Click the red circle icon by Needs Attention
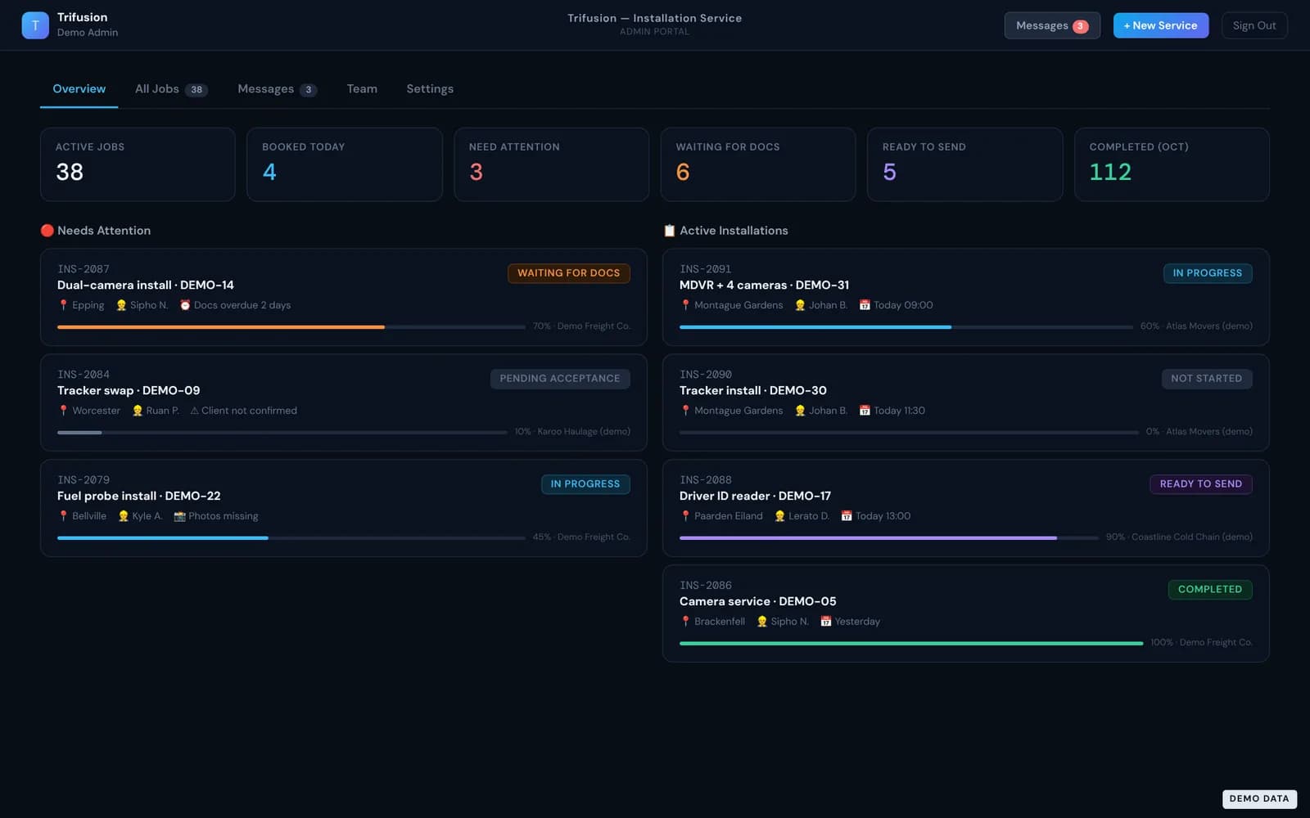Image resolution: width=1310 pixels, height=818 pixels. click(47, 231)
